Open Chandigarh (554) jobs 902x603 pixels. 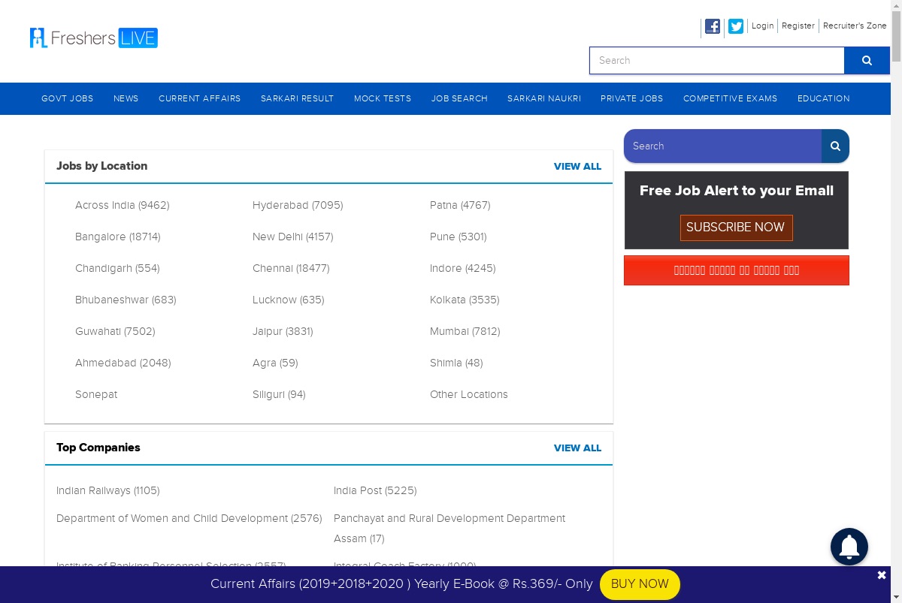point(117,268)
